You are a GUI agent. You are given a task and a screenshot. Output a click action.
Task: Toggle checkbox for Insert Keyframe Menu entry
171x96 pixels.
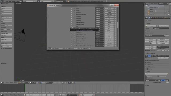click(x=74, y=34)
